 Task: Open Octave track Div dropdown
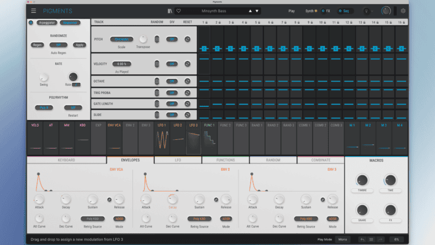[172, 81]
